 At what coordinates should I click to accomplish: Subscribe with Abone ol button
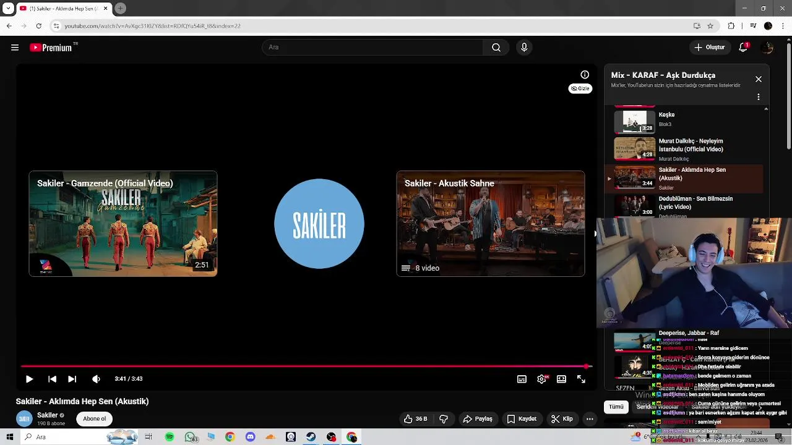pos(95,418)
